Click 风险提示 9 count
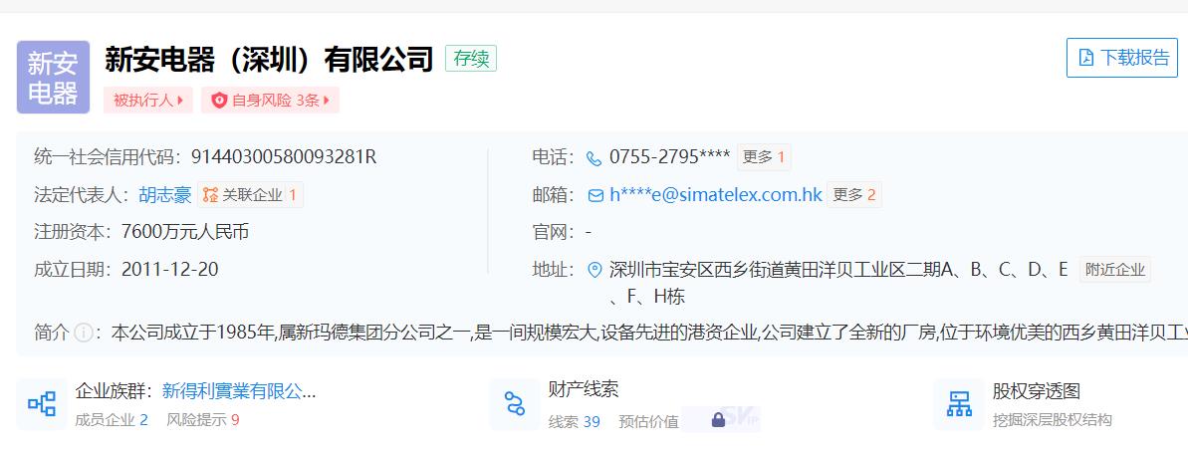 (x=203, y=420)
